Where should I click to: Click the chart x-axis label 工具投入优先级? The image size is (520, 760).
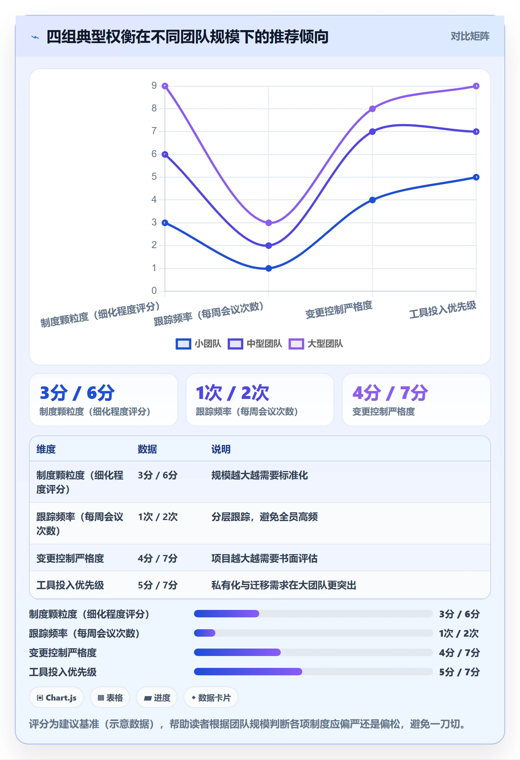tap(443, 310)
